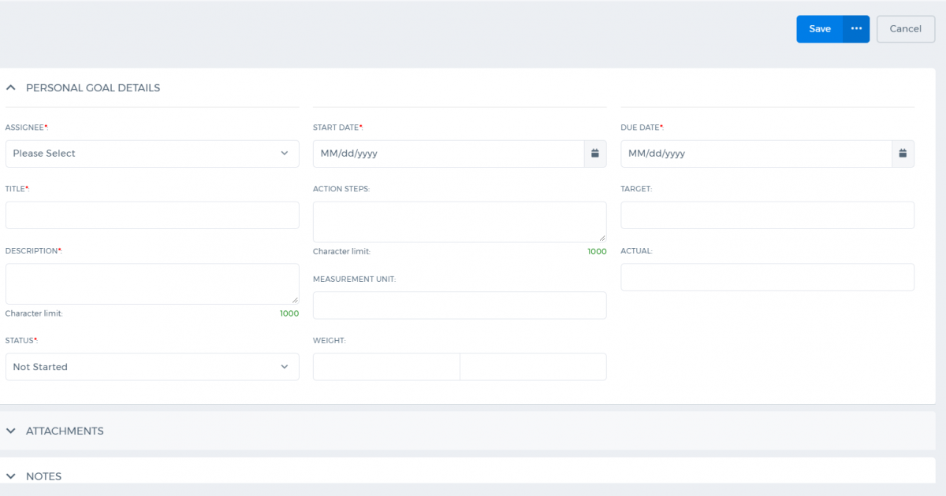Click into the Action Steps text area

pyautogui.click(x=460, y=222)
